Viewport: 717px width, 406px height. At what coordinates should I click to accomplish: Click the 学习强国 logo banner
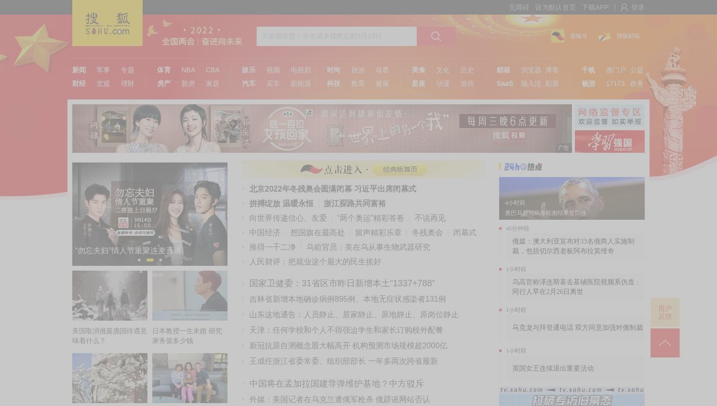[x=610, y=142]
